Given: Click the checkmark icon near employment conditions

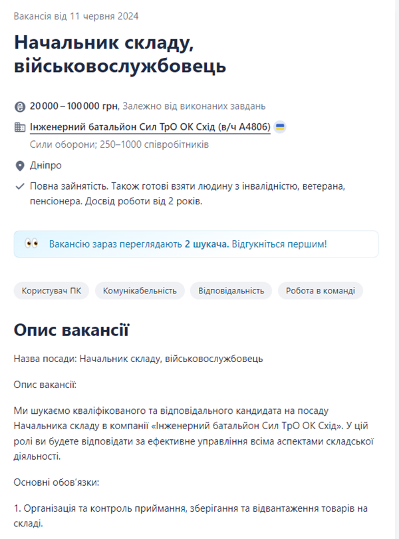Looking at the screenshot, I should (20, 186).
